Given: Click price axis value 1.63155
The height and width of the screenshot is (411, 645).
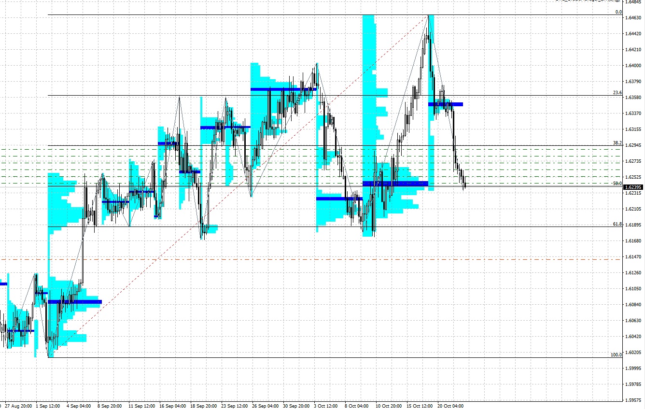Looking at the screenshot, I should [633, 129].
